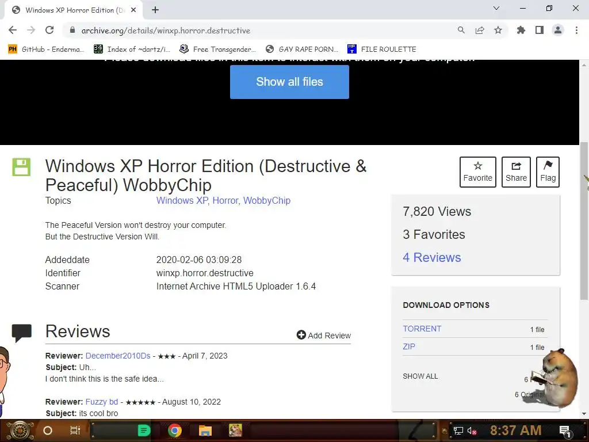
Task: Click the page title heading text
Action: tap(206, 176)
